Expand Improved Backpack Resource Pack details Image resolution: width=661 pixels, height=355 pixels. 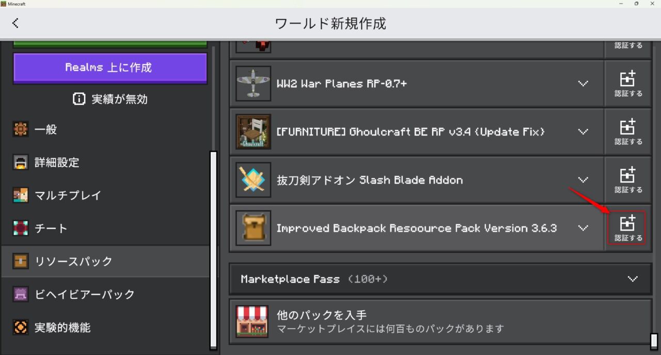(583, 228)
